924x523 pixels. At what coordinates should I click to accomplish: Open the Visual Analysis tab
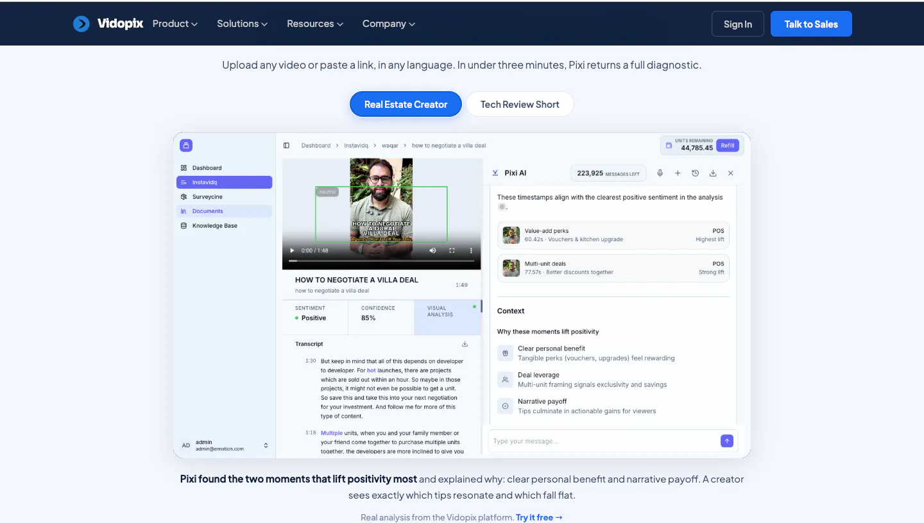[x=447, y=317]
